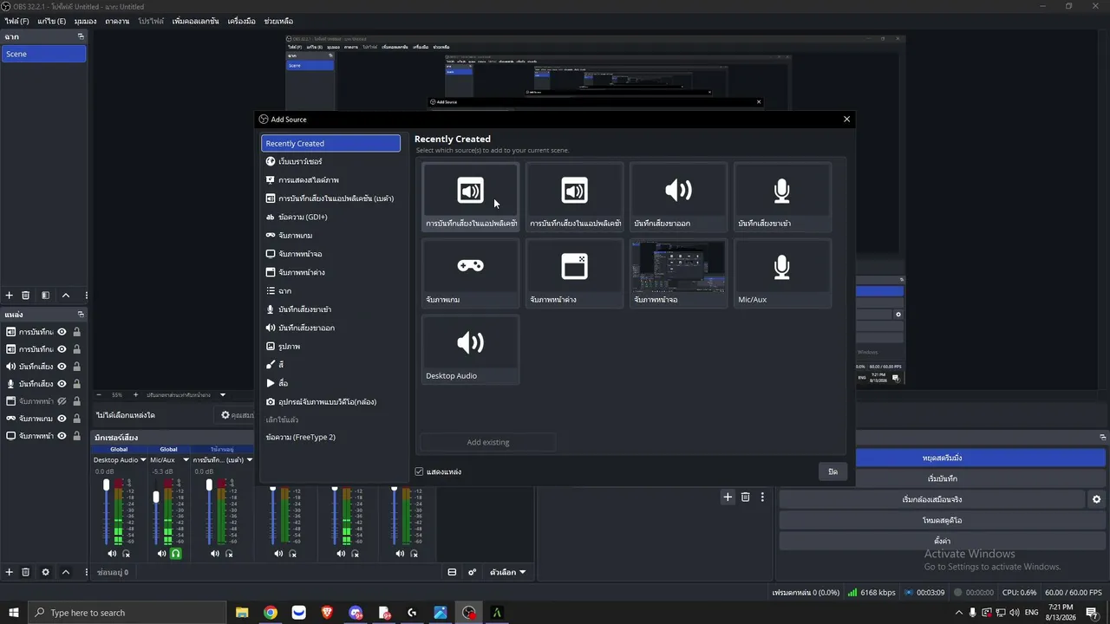Add a source with the plus icon under แหล่ง panel

click(x=10, y=572)
